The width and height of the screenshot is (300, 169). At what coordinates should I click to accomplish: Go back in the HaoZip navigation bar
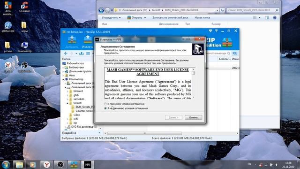click(66, 53)
